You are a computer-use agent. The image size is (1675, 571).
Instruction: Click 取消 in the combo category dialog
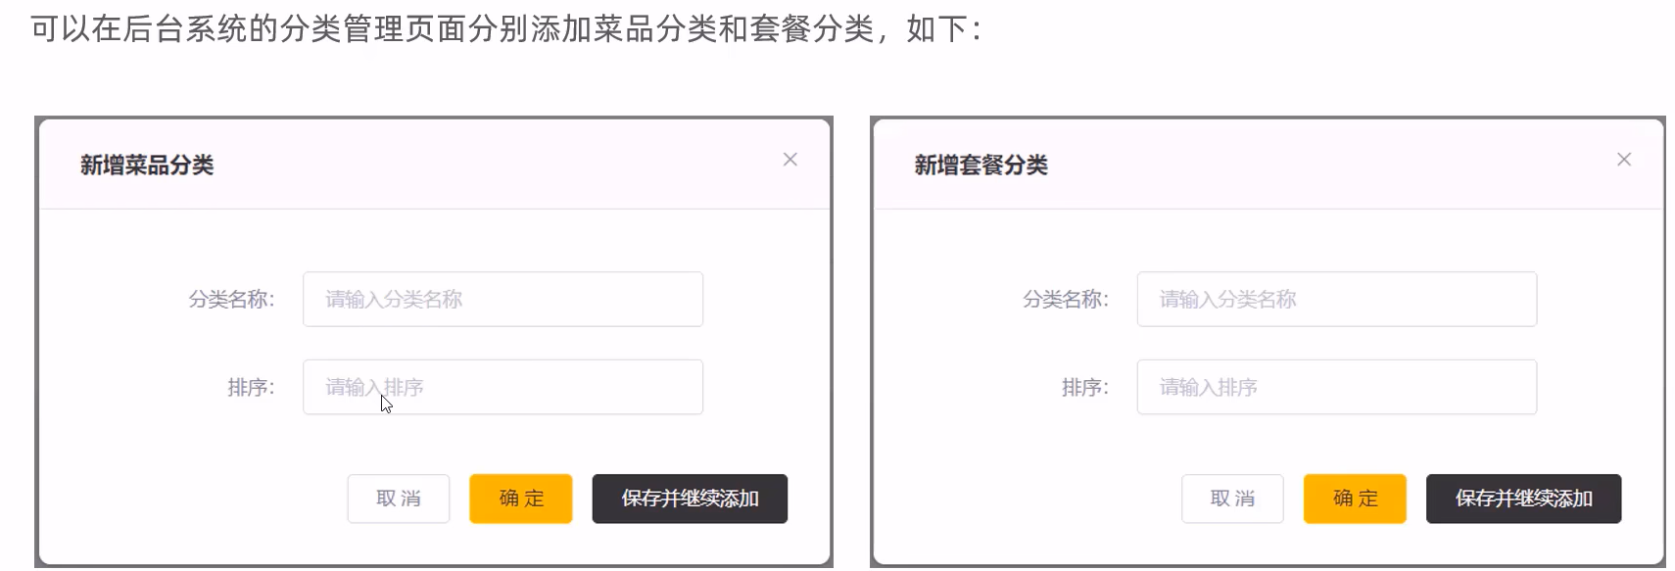(x=1232, y=499)
